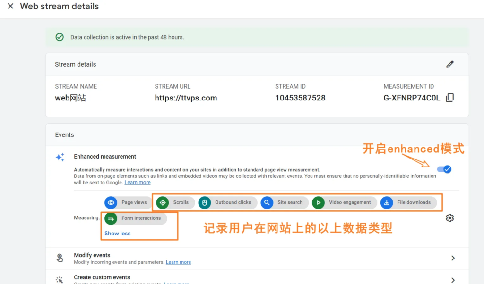Viewport: 484px width, 284px height.
Task: Click the STREAM NAME field label
Action: coord(76,86)
